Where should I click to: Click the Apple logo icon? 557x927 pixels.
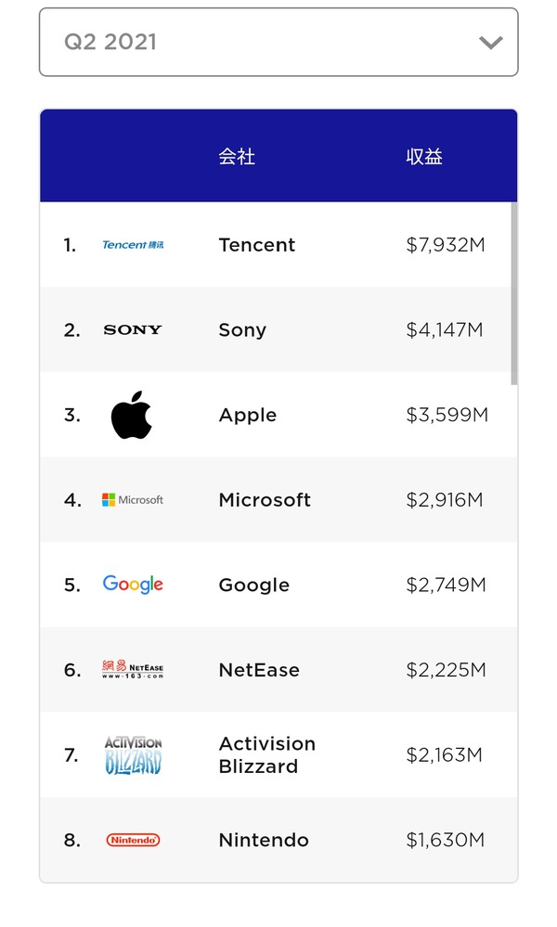[131, 415]
